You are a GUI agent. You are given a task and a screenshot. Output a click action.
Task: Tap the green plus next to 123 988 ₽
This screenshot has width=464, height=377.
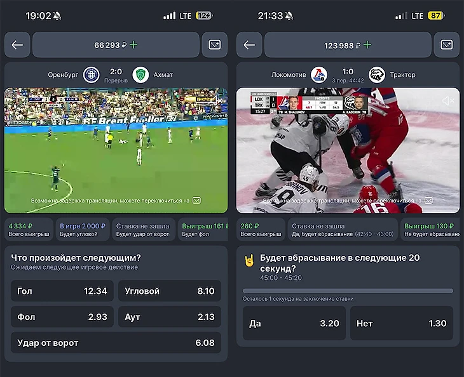[367, 45]
